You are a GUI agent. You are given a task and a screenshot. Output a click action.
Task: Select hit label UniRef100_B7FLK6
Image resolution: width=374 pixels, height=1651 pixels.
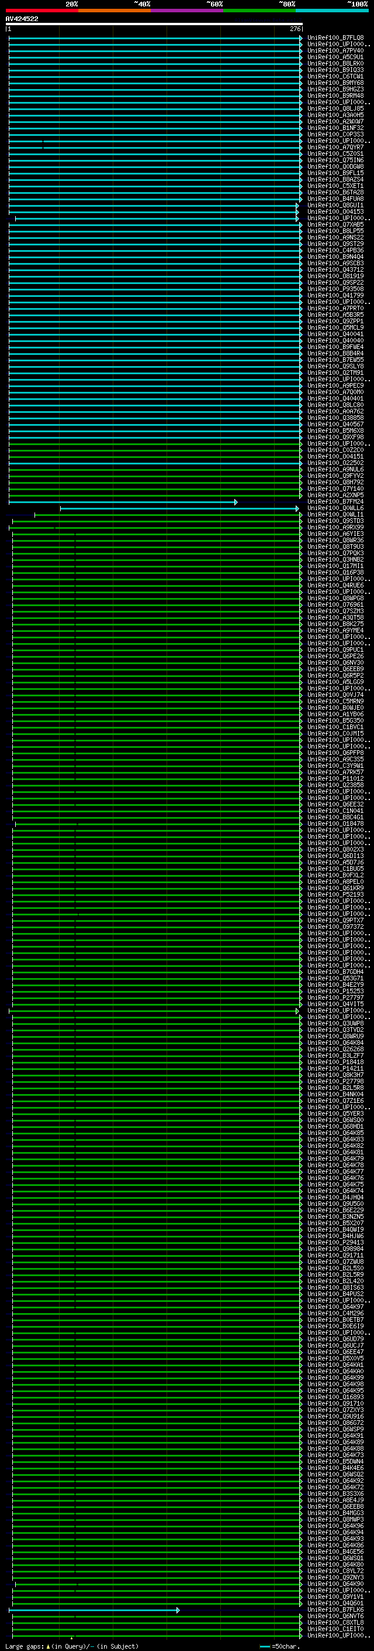pyautogui.click(x=335, y=1609)
